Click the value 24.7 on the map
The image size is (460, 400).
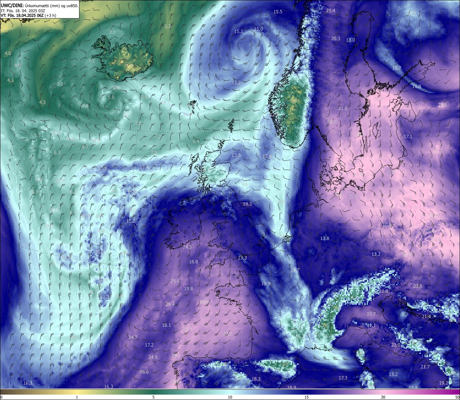click(133, 338)
